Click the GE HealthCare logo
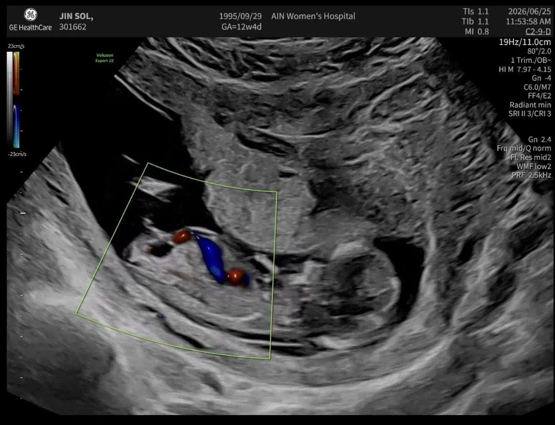The image size is (555, 425). tap(31, 20)
